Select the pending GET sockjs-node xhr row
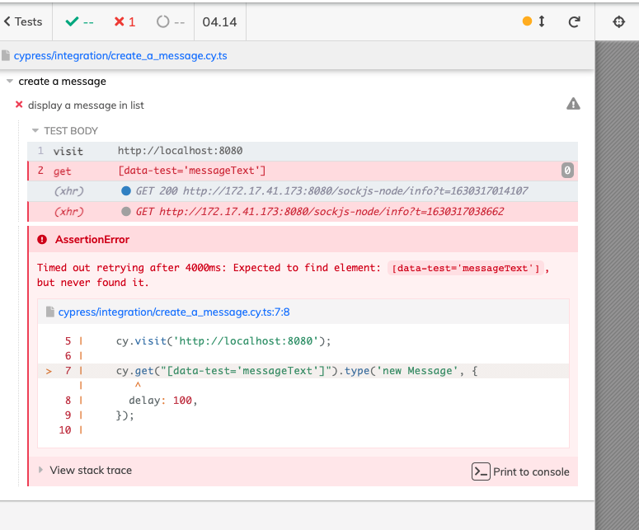This screenshot has height=530, width=639. [x=303, y=212]
